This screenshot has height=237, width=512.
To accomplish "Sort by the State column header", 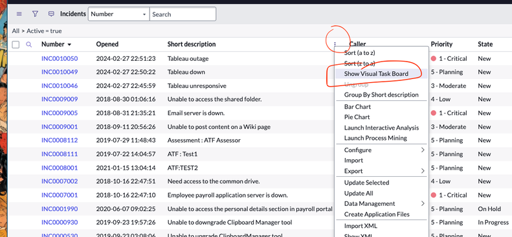I will (485, 44).
